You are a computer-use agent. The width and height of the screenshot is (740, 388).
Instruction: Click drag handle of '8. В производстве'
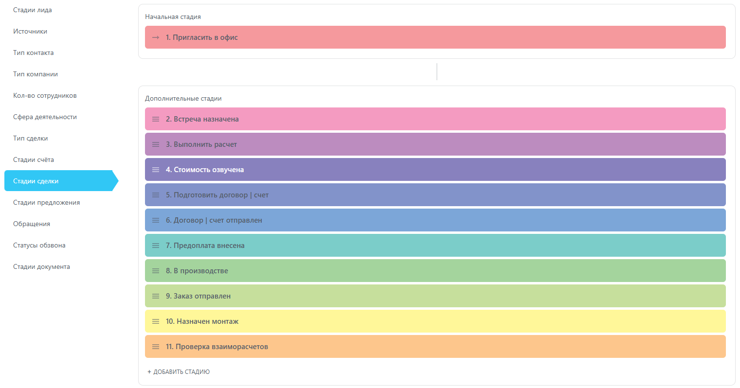click(156, 271)
